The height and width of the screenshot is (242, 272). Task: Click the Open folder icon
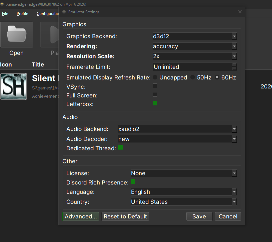tap(17, 35)
